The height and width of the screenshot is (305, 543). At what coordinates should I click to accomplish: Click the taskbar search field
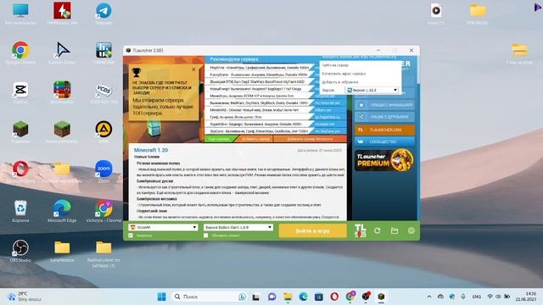pyautogui.click(x=210, y=297)
